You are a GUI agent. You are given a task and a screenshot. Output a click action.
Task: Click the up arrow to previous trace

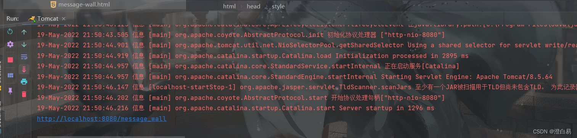tap(24, 32)
